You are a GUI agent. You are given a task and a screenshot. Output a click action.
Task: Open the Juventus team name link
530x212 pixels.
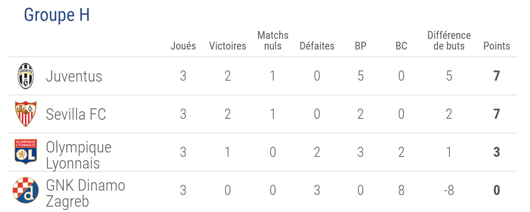[74, 76]
